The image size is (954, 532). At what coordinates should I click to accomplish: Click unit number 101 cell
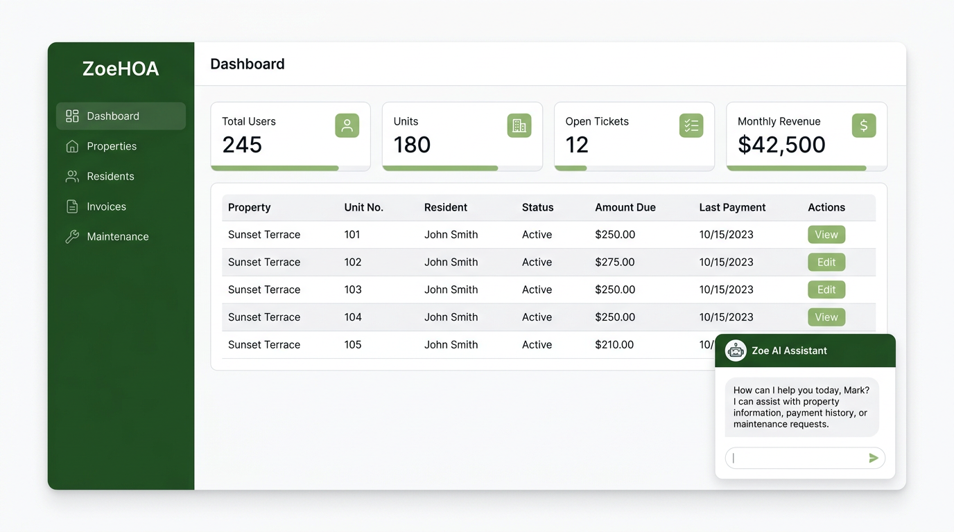pyautogui.click(x=352, y=235)
